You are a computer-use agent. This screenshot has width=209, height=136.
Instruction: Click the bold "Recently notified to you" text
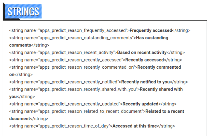pyautogui.click(x=145, y=82)
